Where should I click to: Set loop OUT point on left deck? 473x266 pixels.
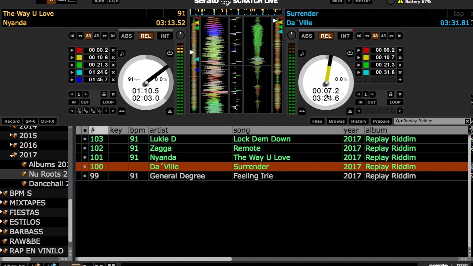(85, 102)
